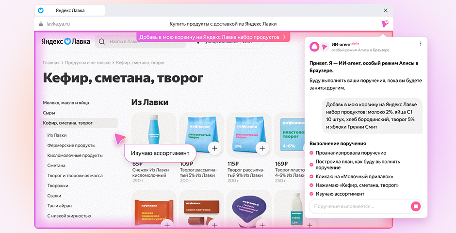Open the Сыры category in sidebar
The width and height of the screenshot is (456, 233).
coord(49,113)
